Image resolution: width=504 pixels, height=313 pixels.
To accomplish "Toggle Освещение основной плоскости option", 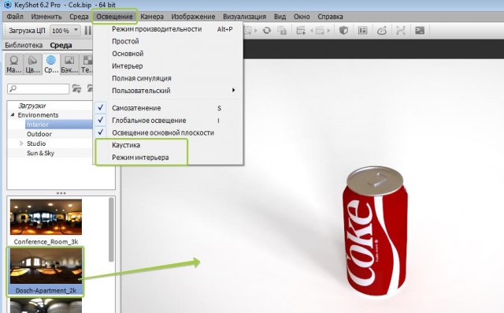I will (168, 132).
